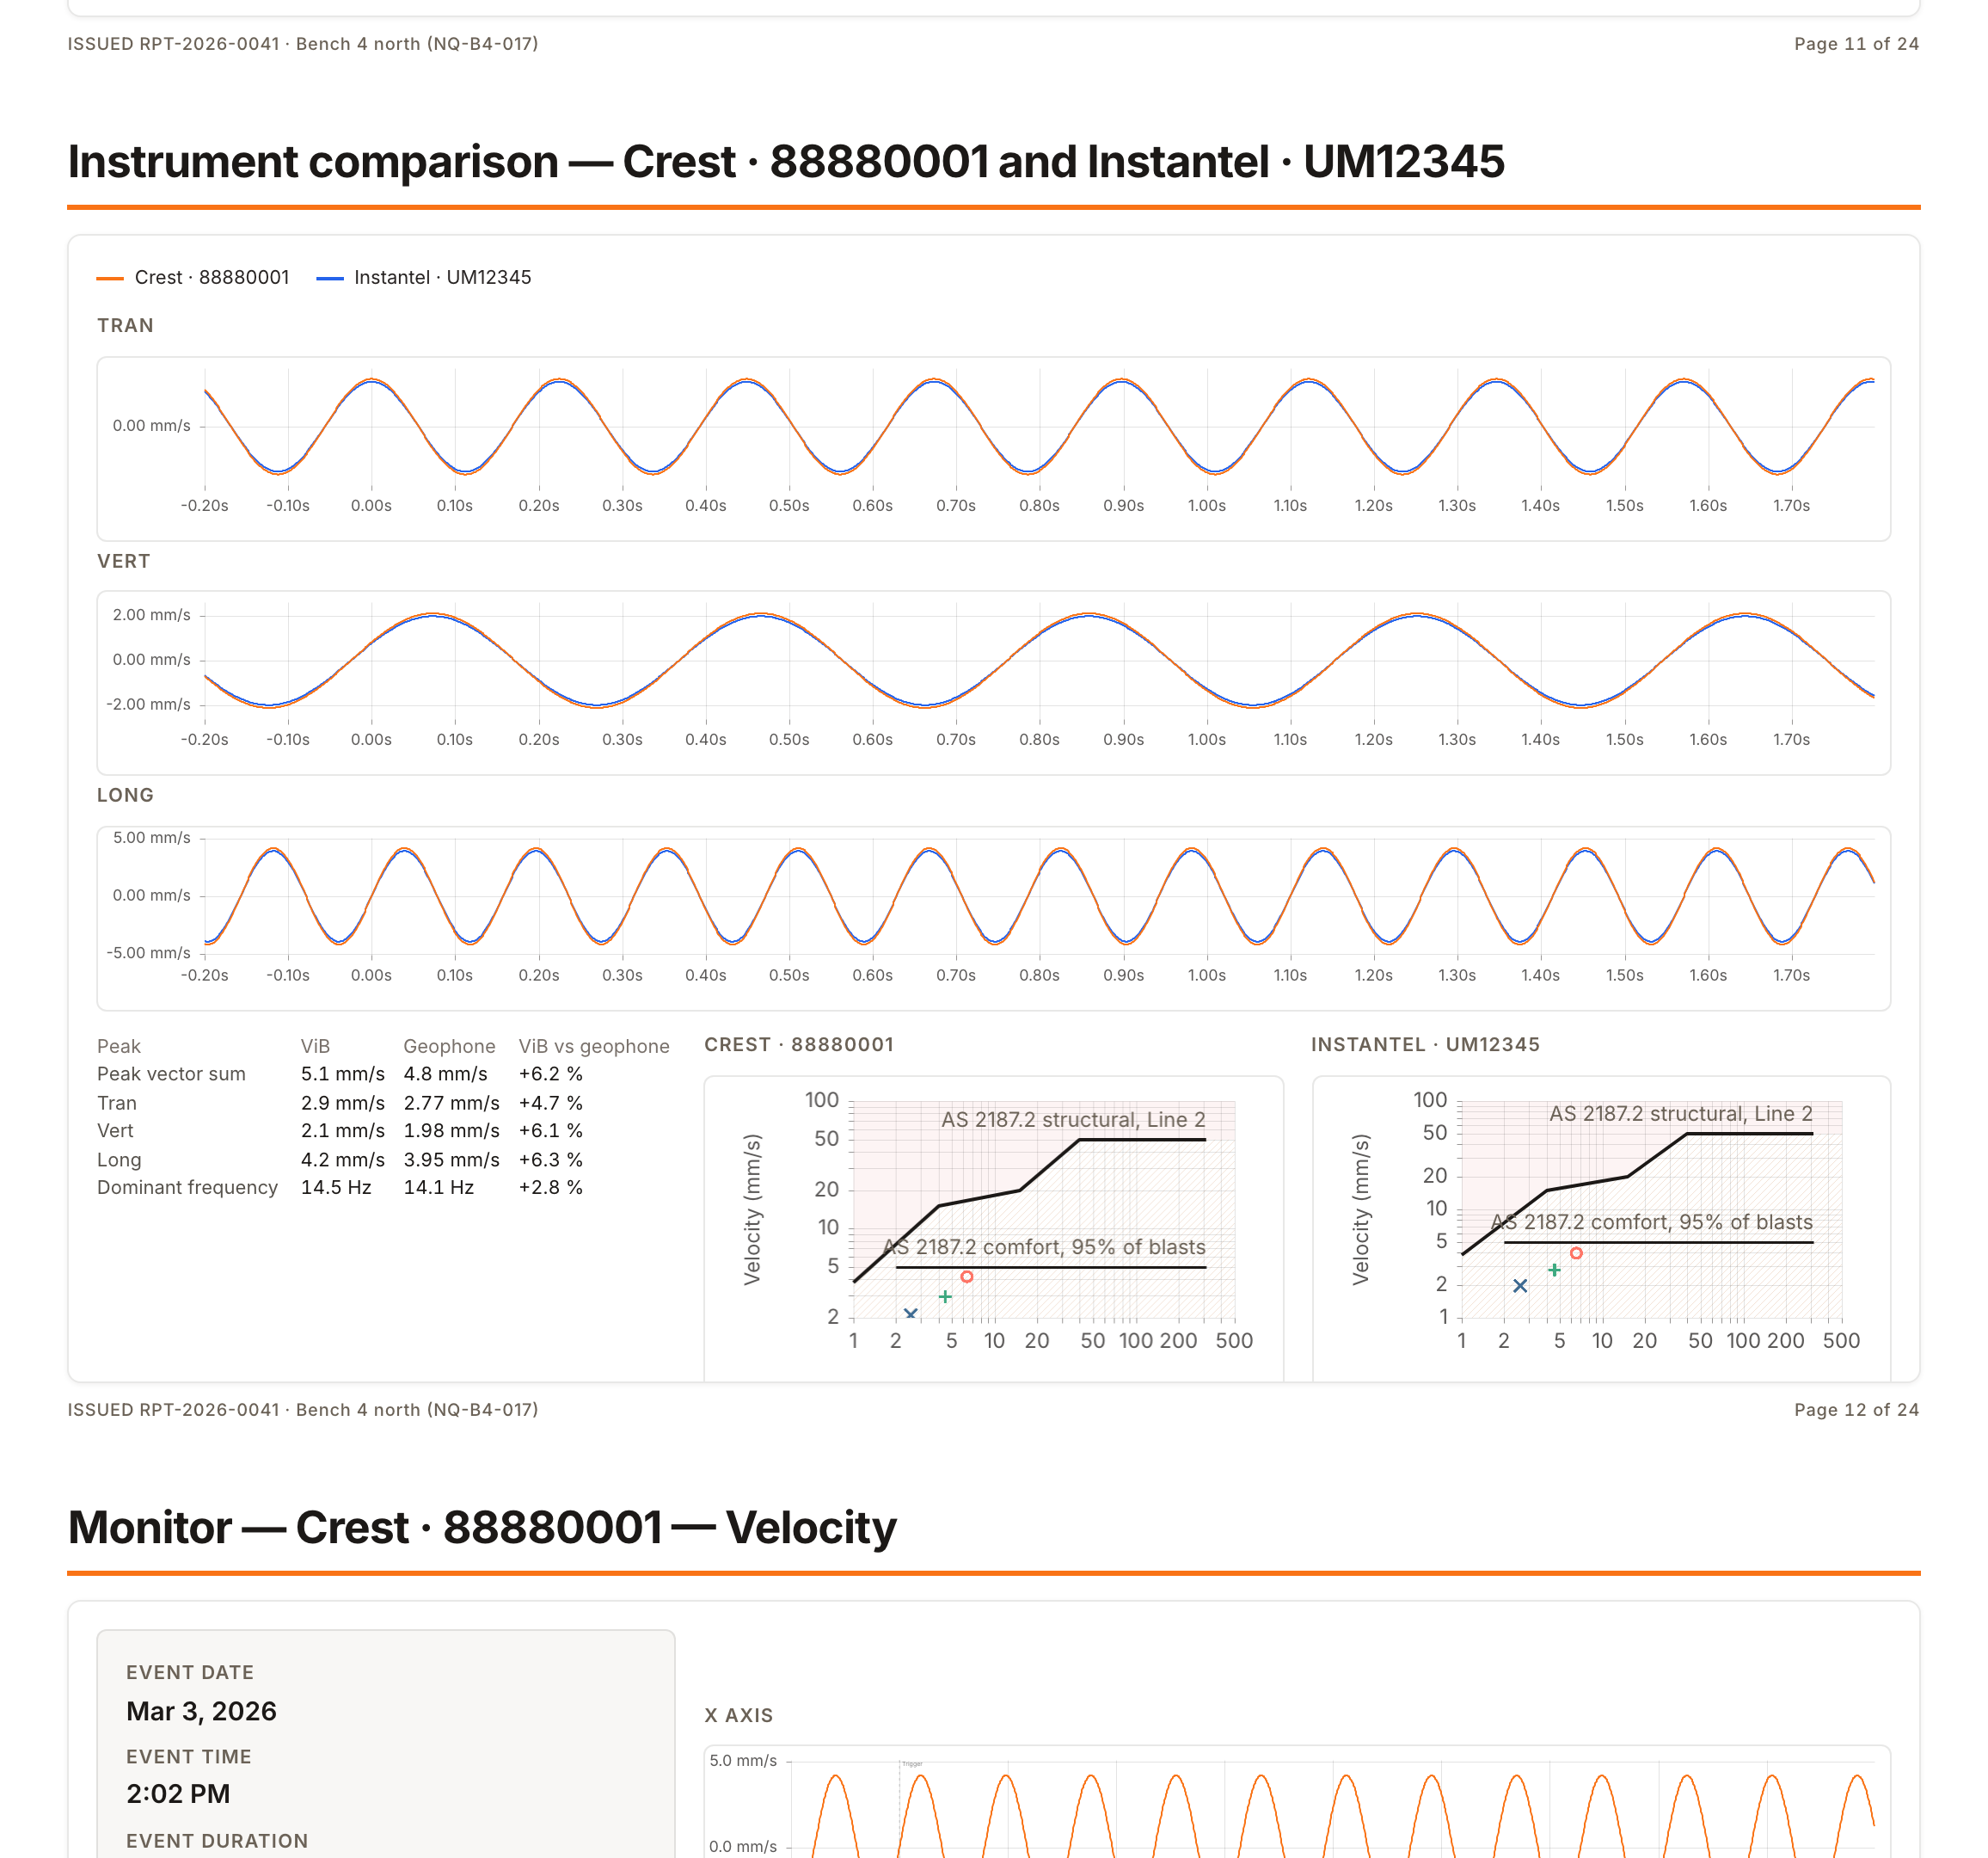Click the LONG waveform chart
The width and height of the screenshot is (1988, 1858).
pyautogui.click(x=993, y=918)
